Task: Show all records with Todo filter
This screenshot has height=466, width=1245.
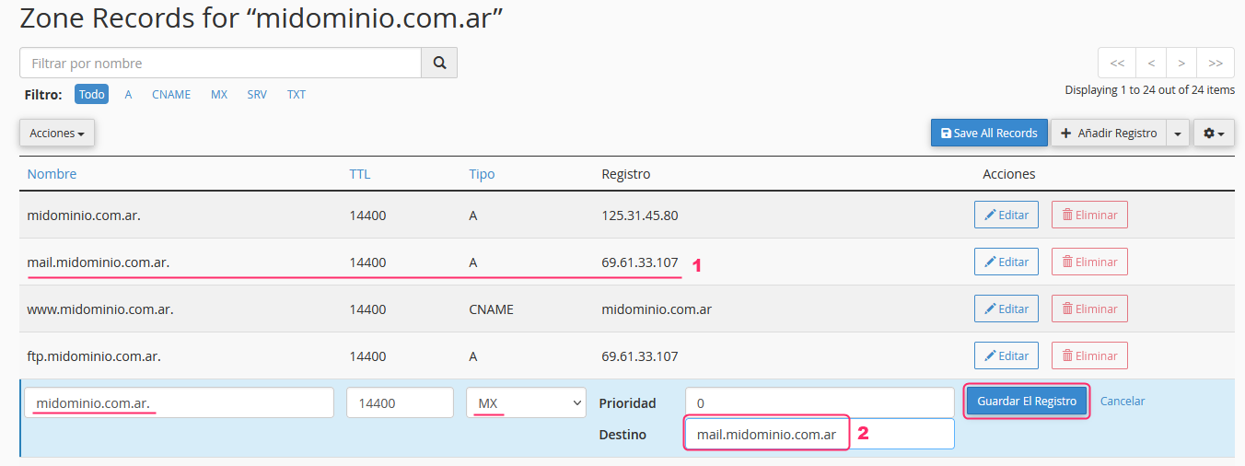Action: click(92, 95)
